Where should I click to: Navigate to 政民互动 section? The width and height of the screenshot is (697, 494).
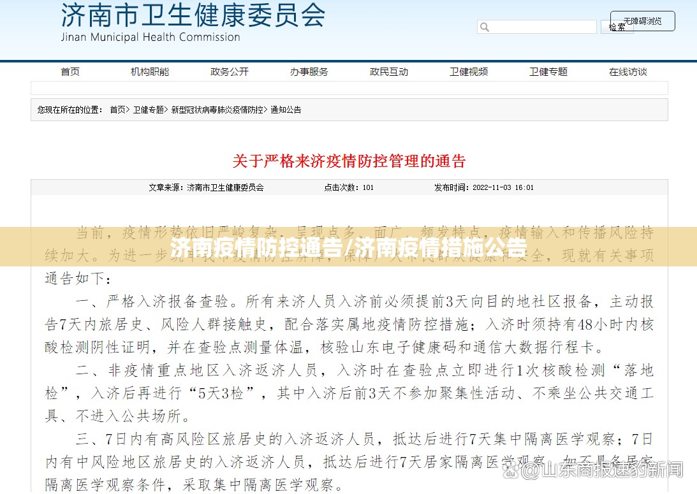(389, 72)
